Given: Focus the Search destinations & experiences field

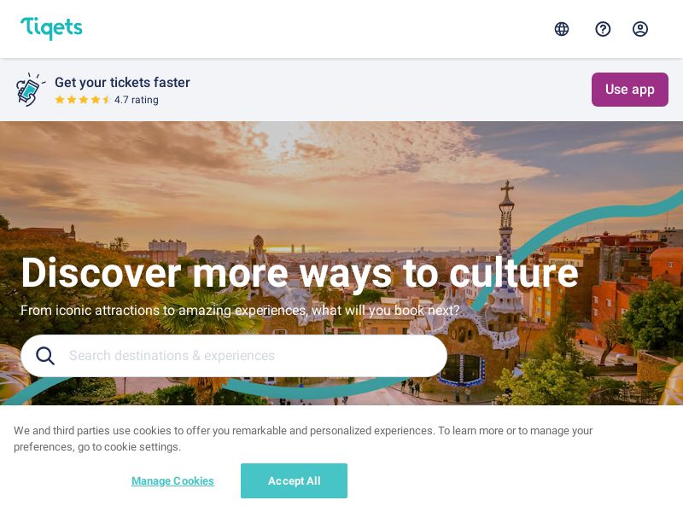Looking at the screenshot, I should pyautogui.click(x=234, y=356).
